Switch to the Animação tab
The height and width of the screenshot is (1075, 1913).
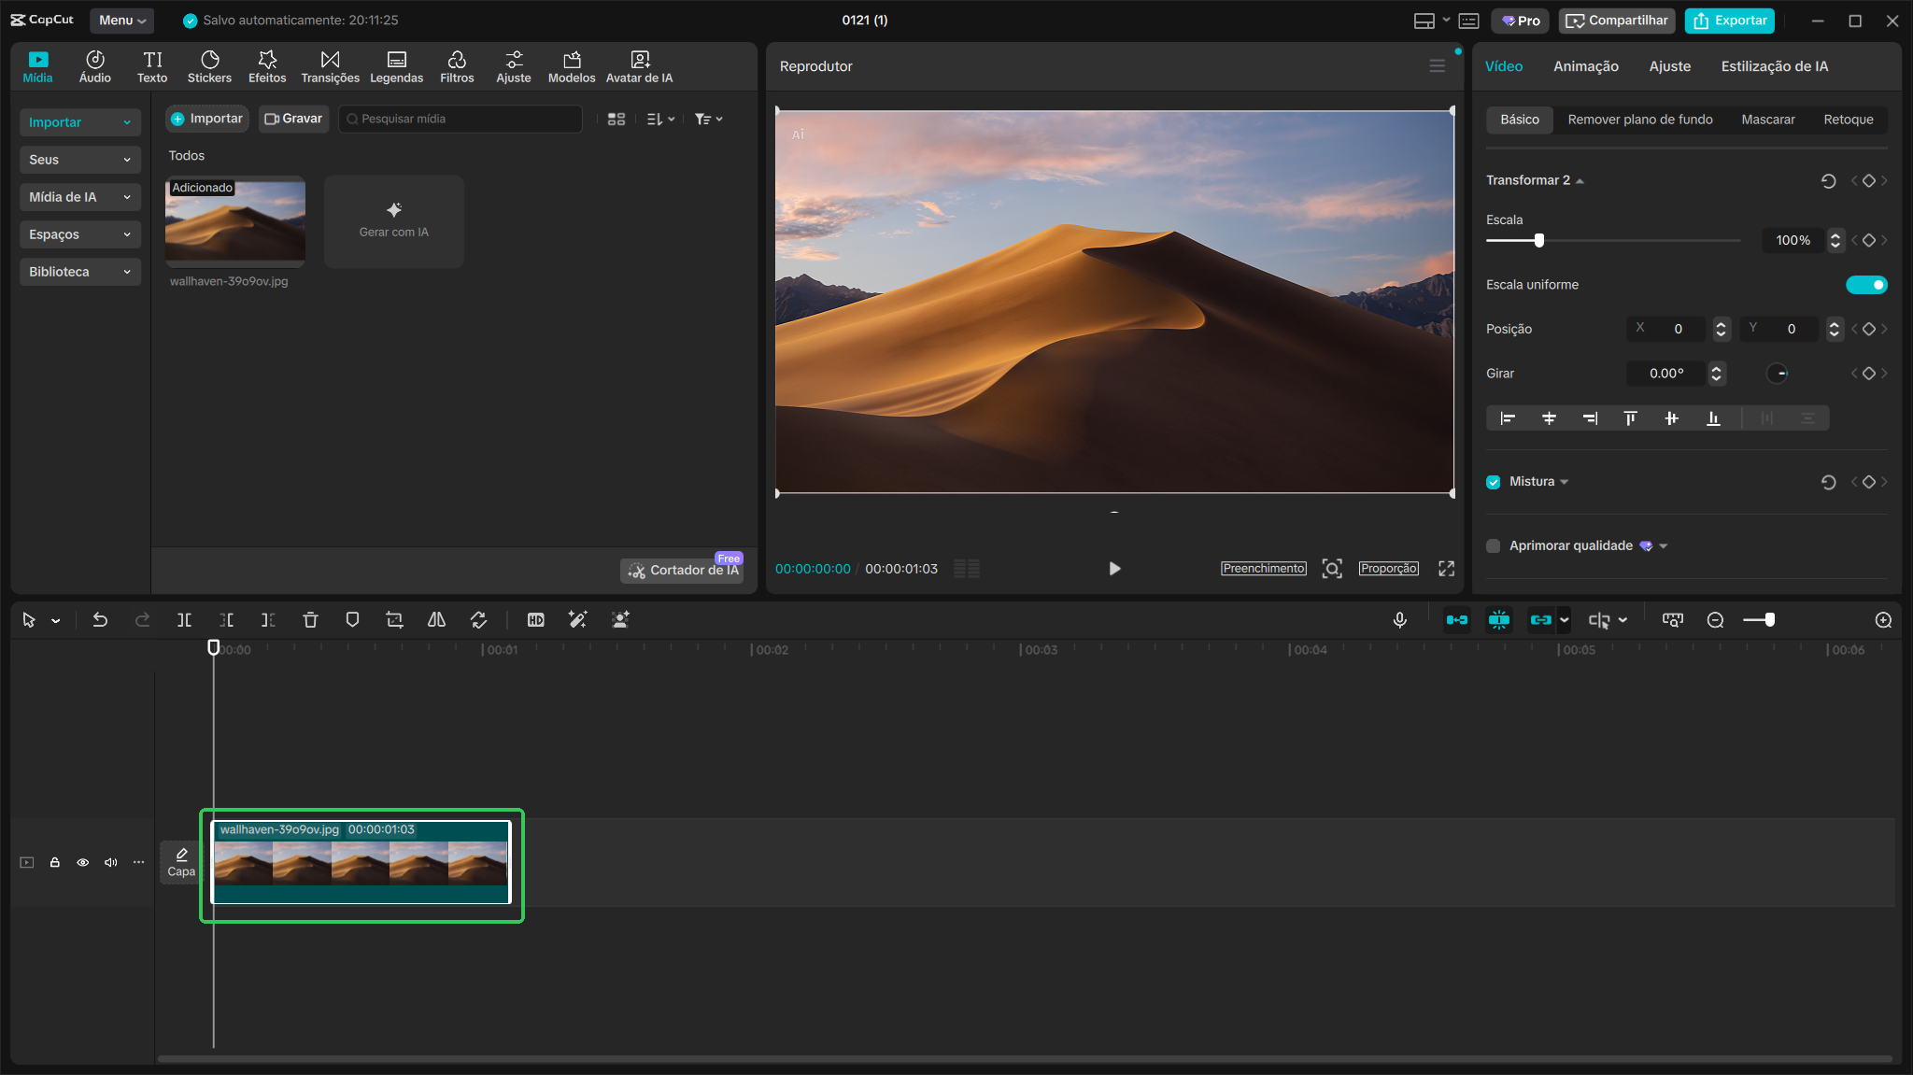[1585, 66]
